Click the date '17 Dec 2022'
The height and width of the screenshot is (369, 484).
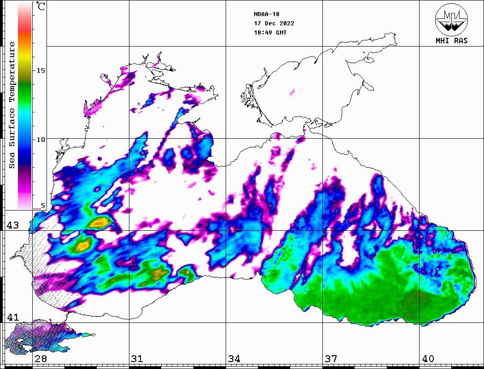tap(274, 23)
